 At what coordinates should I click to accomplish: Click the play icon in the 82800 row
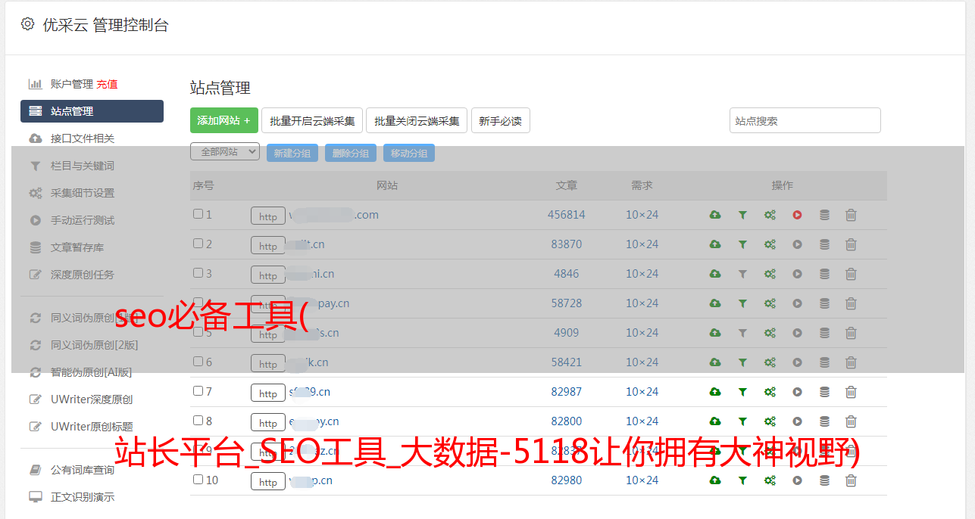(x=797, y=421)
